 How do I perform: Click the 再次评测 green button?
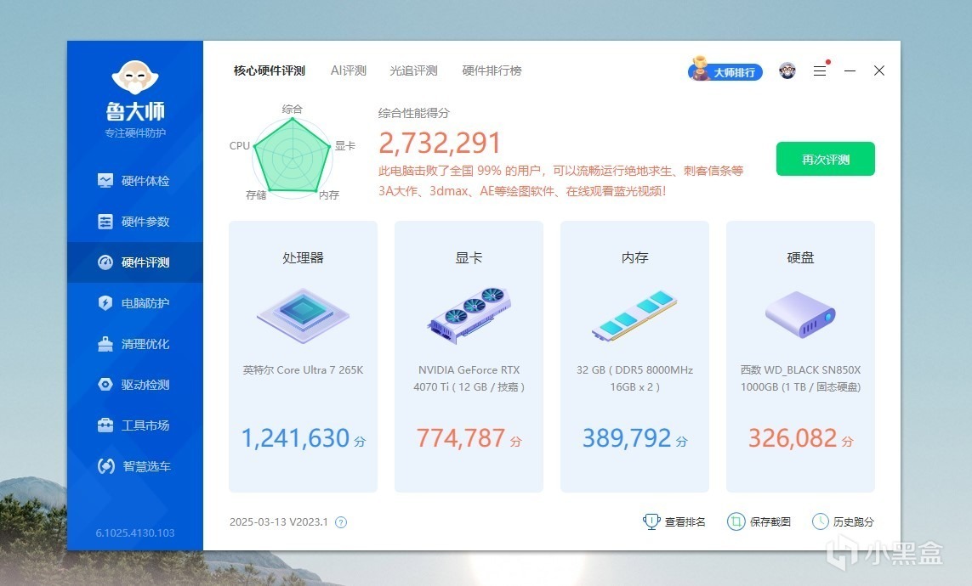click(826, 159)
